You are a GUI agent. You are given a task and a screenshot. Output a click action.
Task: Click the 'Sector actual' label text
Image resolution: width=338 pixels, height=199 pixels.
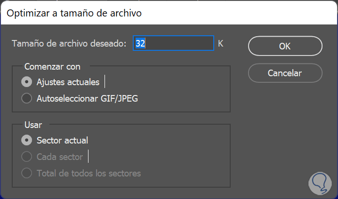[62, 140]
